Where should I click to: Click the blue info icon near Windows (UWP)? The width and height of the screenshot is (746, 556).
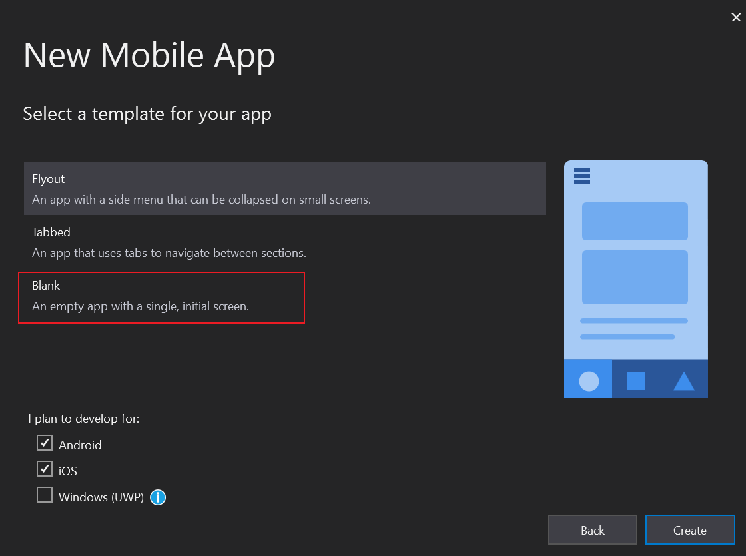pos(158,495)
